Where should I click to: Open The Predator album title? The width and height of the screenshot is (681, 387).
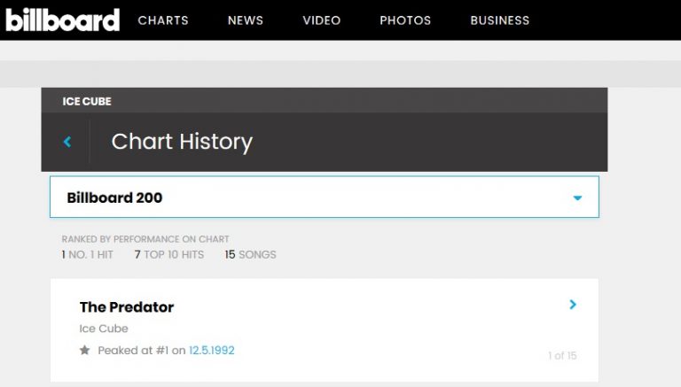127,307
